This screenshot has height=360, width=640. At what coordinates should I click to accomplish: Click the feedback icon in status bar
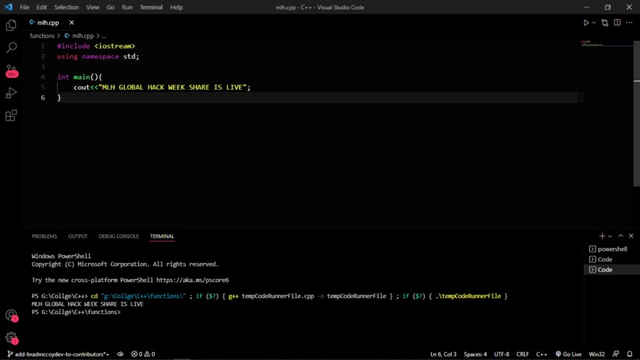[615, 354]
